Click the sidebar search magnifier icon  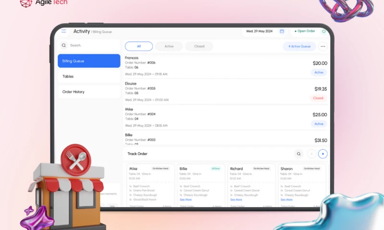(64, 46)
